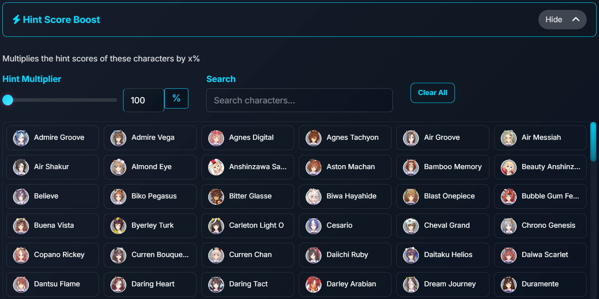The width and height of the screenshot is (599, 299).
Task: Click the 'Search' label above the field
Action: coord(221,79)
